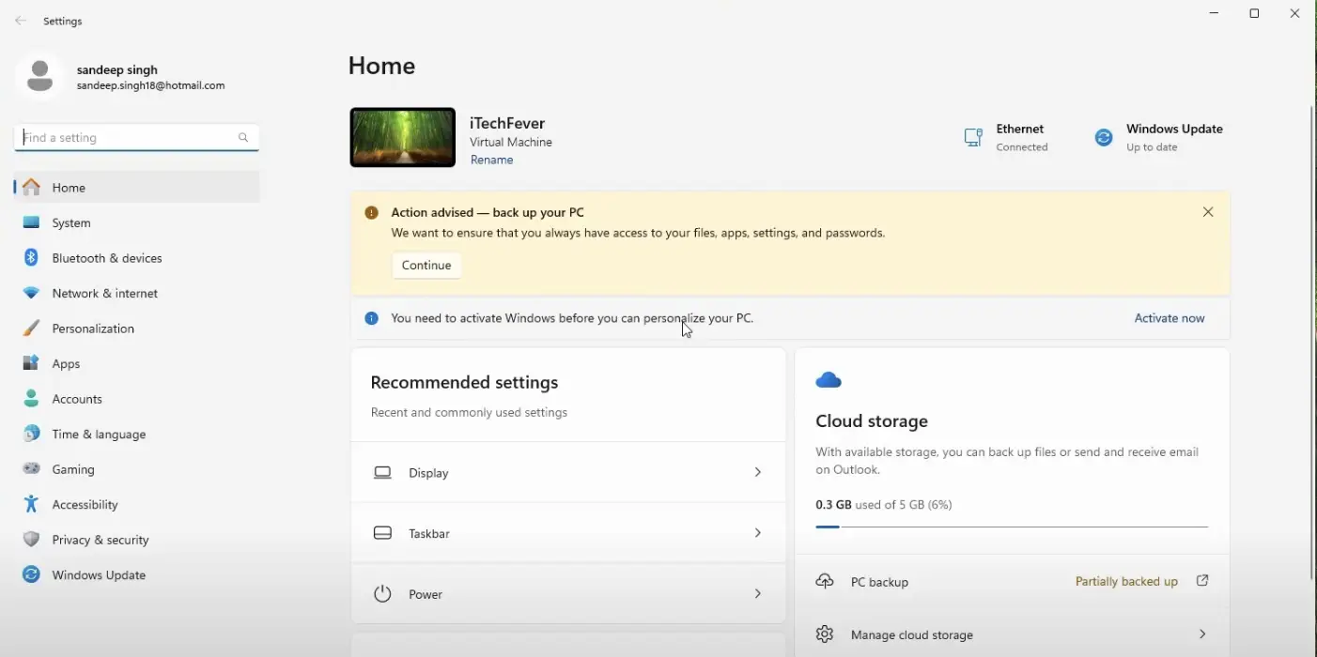Maximize the Settings window

(x=1254, y=14)
